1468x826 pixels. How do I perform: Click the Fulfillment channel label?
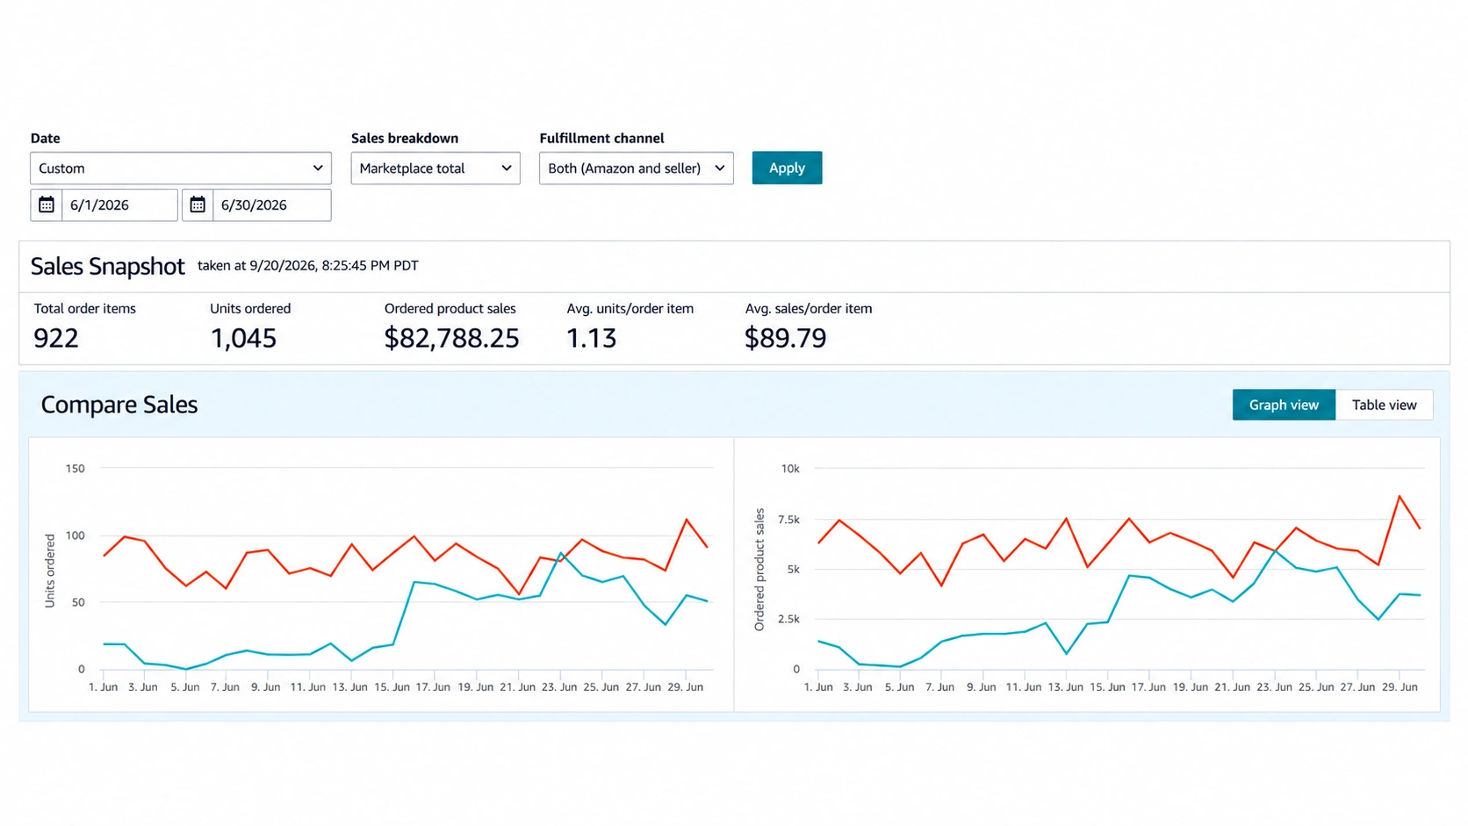(601, 138)
